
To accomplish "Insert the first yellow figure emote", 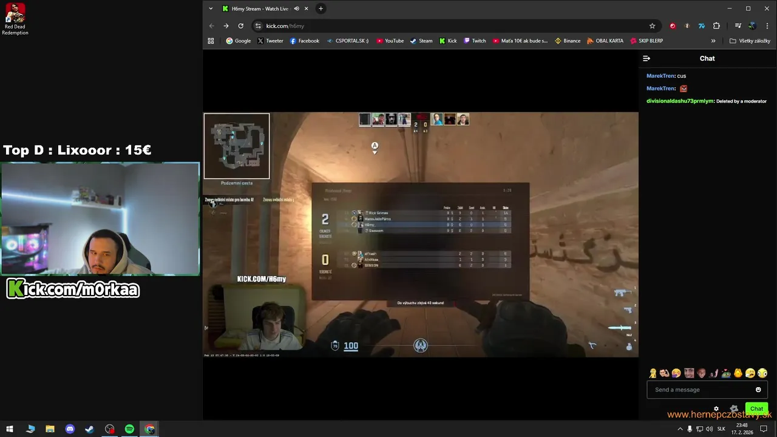I will point(653,373).
